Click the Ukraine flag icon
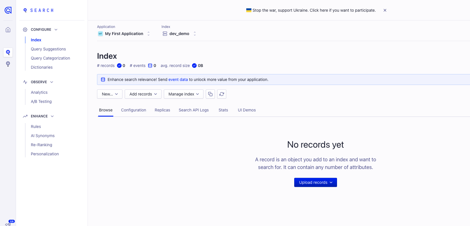The width and height of the screenshot is (470, 226). 249,10
